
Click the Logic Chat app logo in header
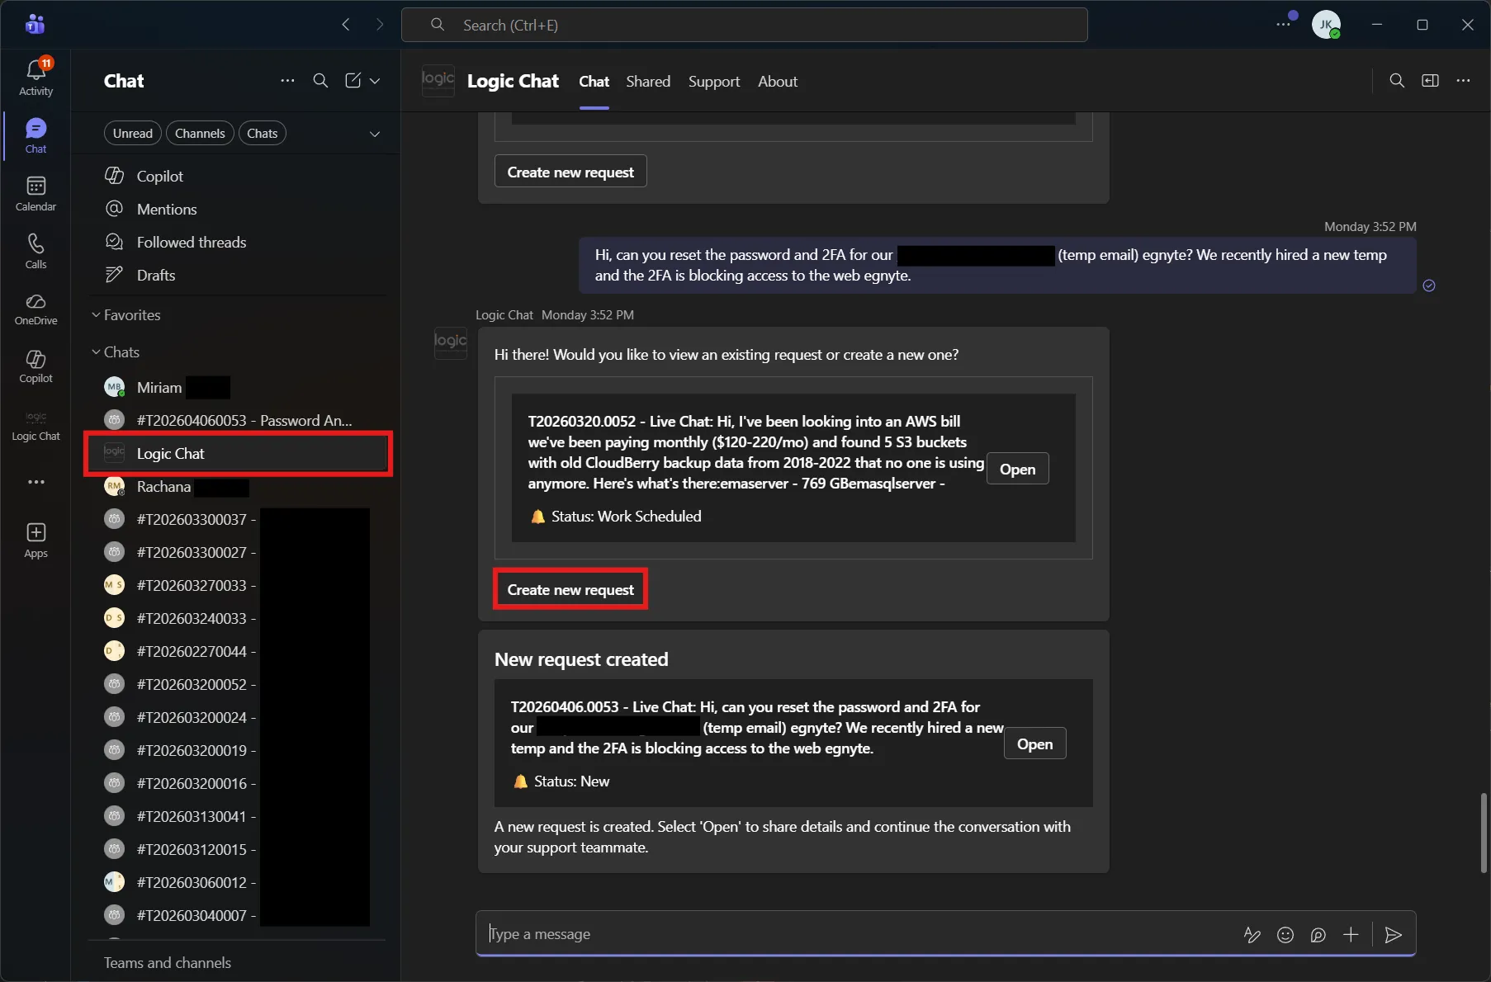click(x=438, y=81)
